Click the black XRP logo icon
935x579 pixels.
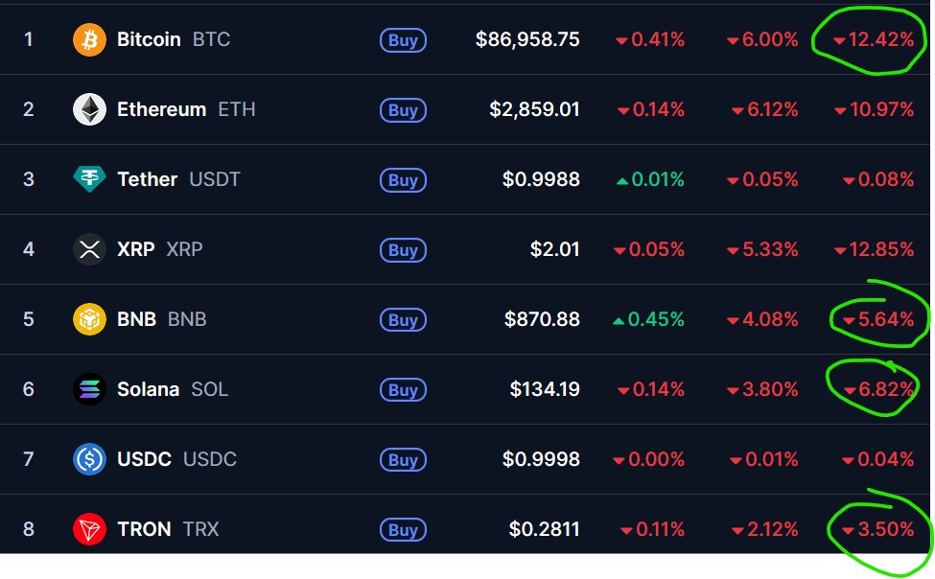(x=90, y=249)
